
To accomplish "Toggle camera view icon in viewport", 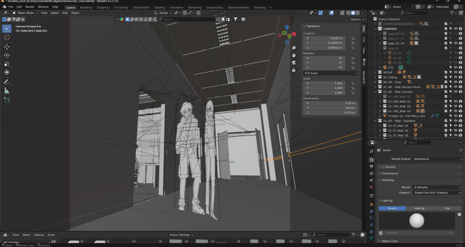I will pos(294,63).
